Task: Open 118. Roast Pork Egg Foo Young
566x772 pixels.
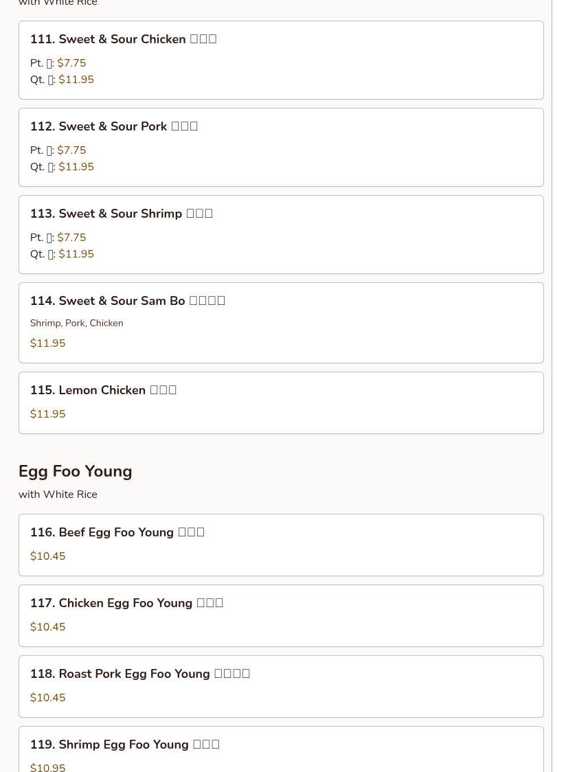Action: 281,686
